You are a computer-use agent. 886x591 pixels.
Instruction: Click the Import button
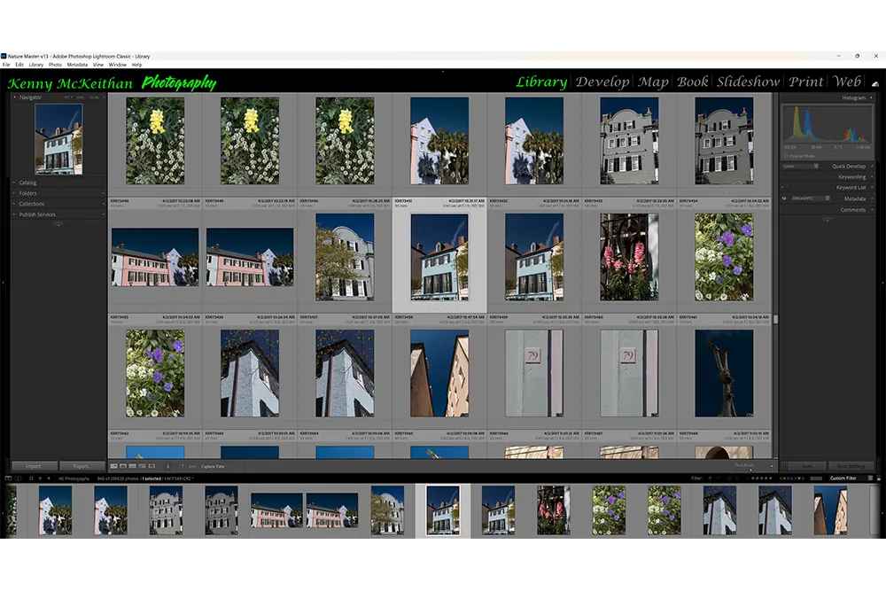pyautogui.click(x=35, y=465)
